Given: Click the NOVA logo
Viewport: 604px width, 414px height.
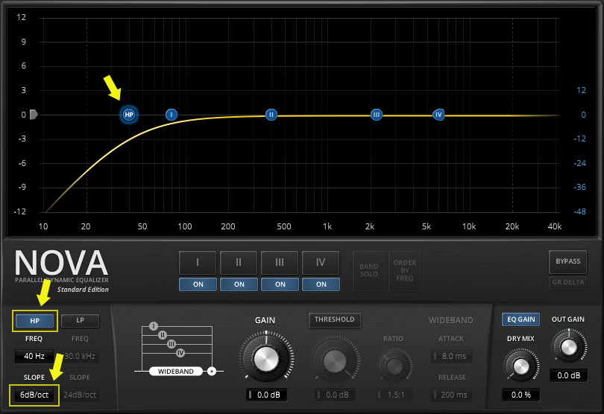Looking at the screenshot, I should tap(61, 263).
